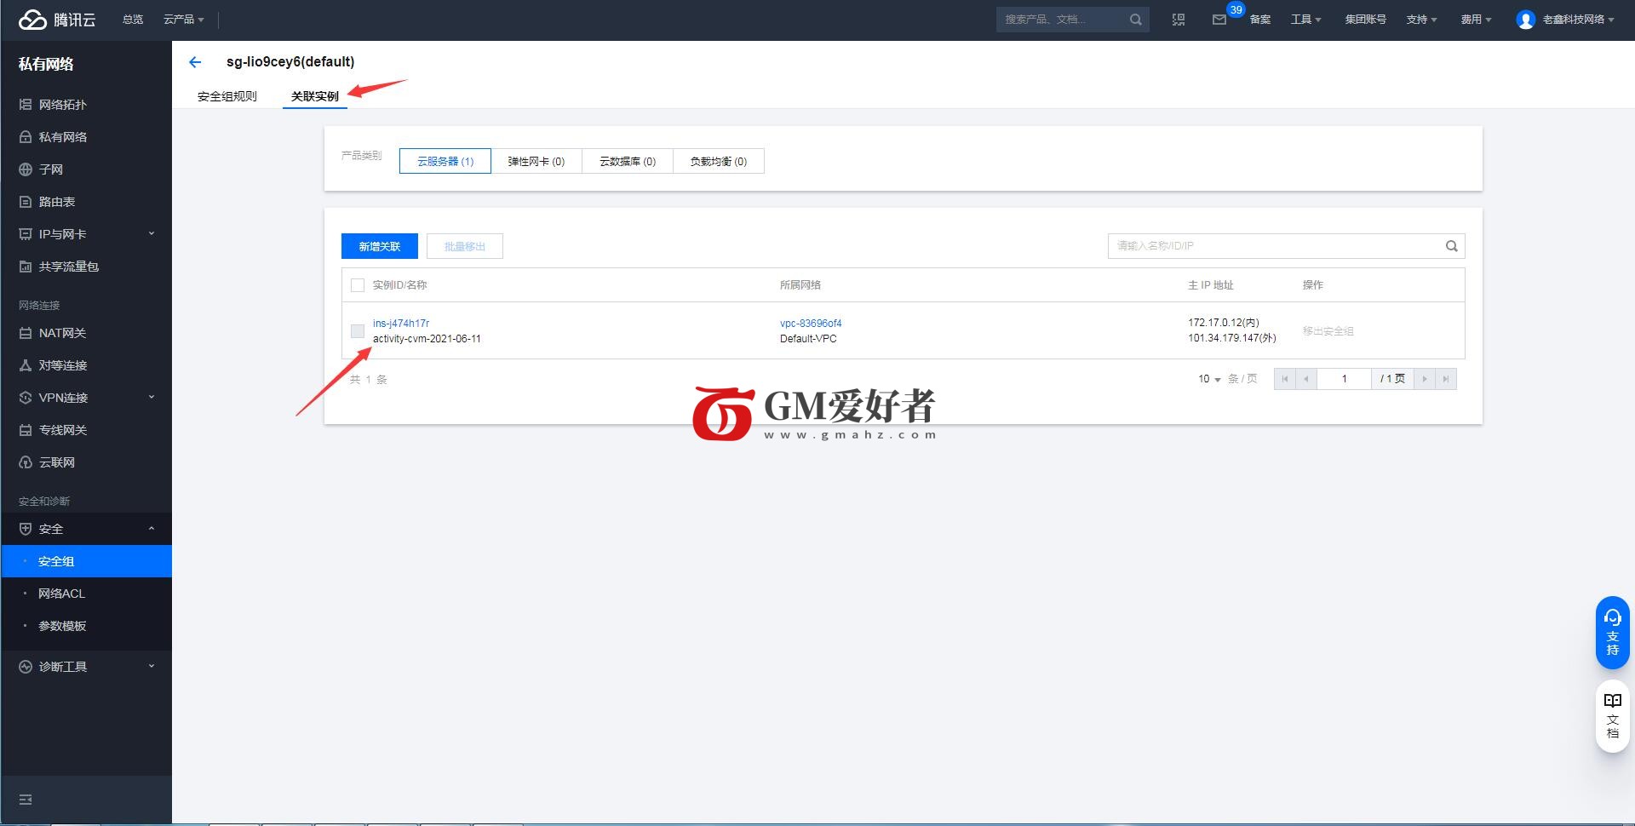Click the 新增关联 button
Image resolution: width=1635 pixels, height=826 pixels.
coord(379,246)
